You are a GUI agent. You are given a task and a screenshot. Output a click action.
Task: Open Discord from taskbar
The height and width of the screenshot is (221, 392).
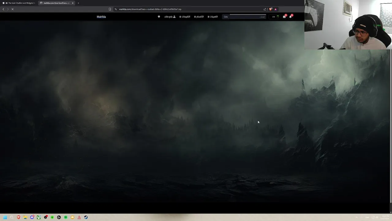tap(32, 217)
